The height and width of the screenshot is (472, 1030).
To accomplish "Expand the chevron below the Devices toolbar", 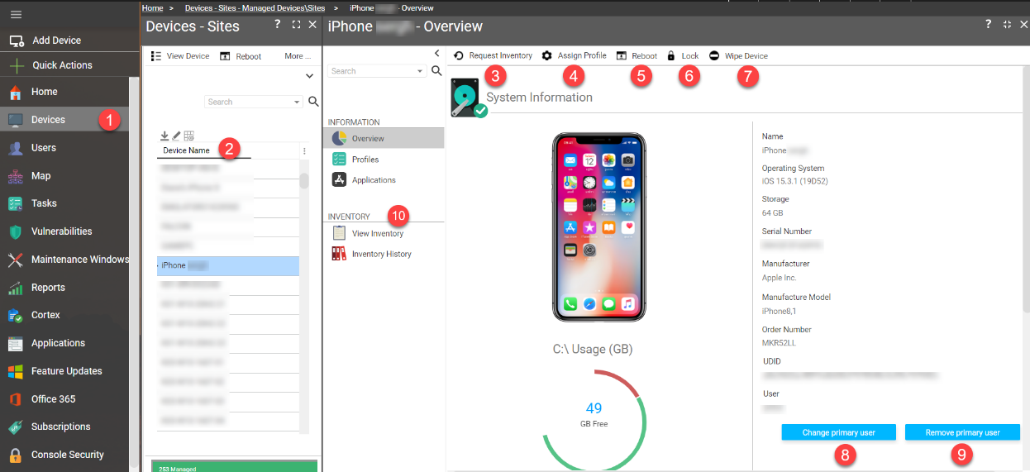I will coord(309,76).
